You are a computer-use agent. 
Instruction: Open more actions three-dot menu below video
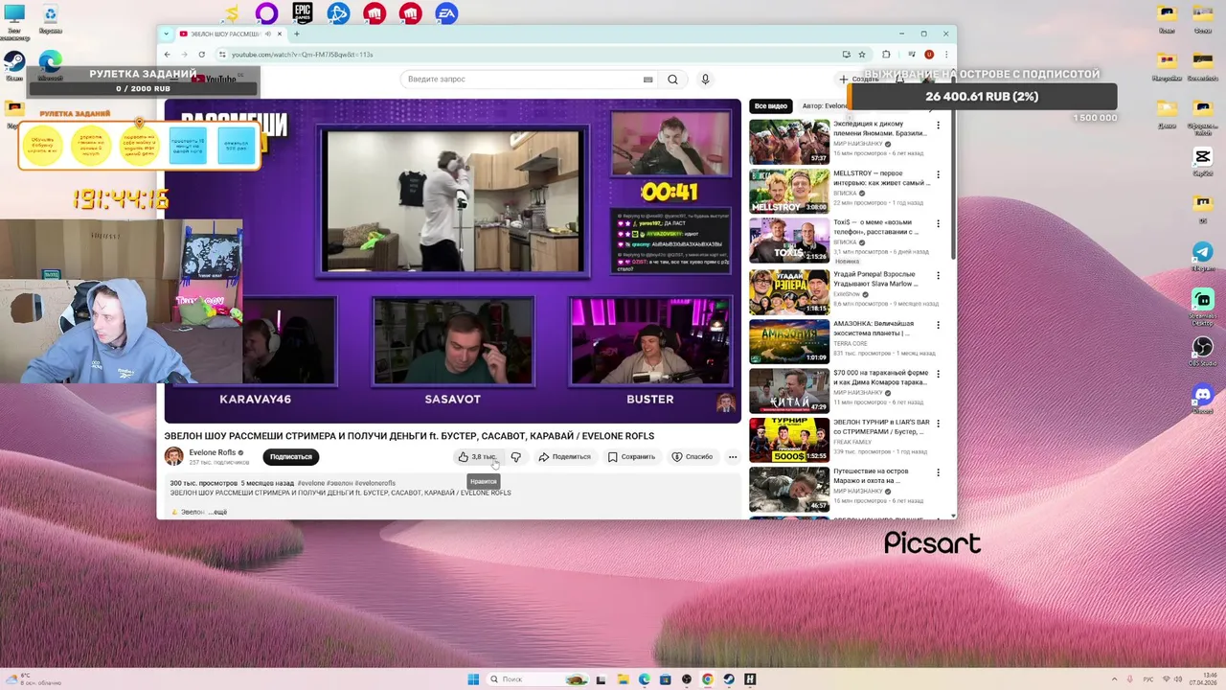733,457
